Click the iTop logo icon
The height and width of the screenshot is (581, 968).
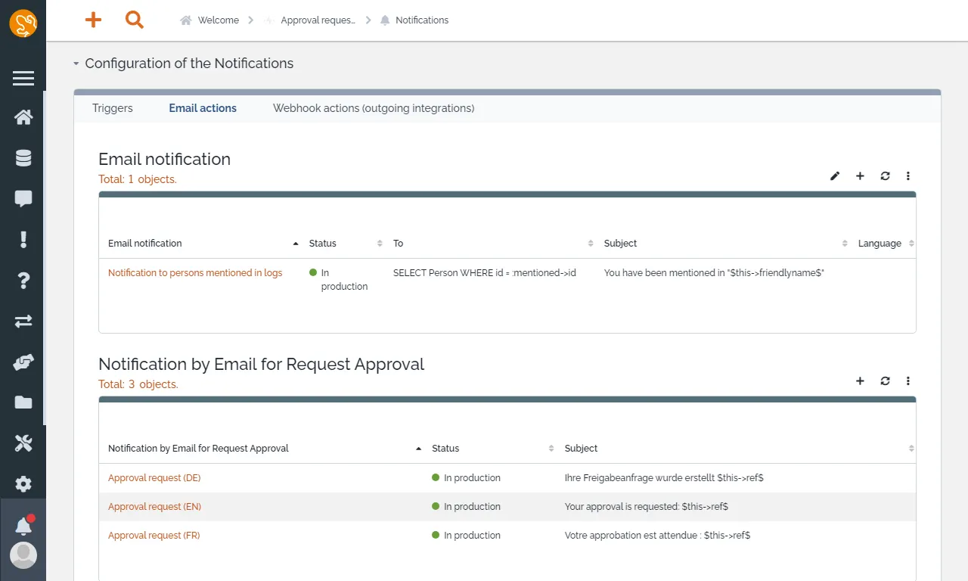[23, 23]
